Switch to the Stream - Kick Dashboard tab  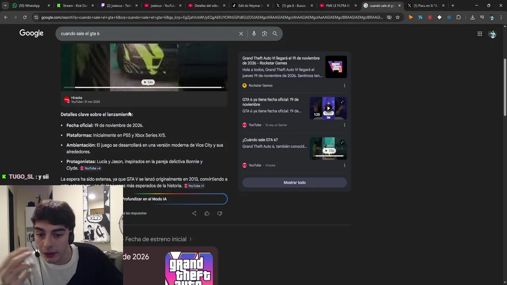75,6
